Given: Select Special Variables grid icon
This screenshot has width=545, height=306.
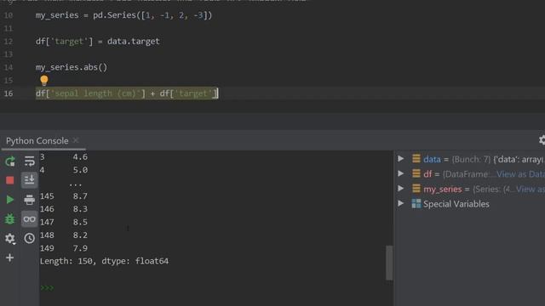Looking at the screenshot, I should 416,204.
